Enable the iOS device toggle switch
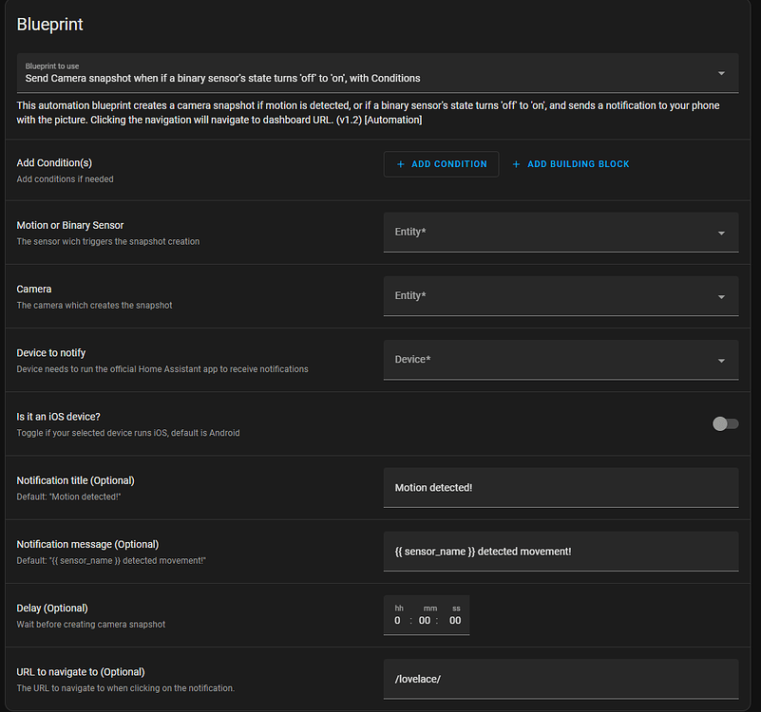Screen dimensions: 761x712 [x=725, y=423]
